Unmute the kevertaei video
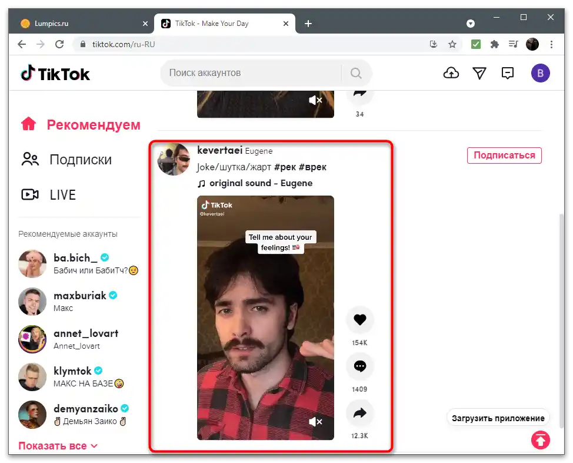The image size is (573, 463). point(315,422)
